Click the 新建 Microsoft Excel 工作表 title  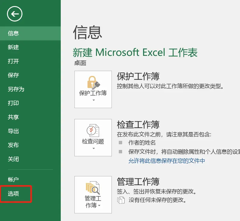(x=135, y=53)
